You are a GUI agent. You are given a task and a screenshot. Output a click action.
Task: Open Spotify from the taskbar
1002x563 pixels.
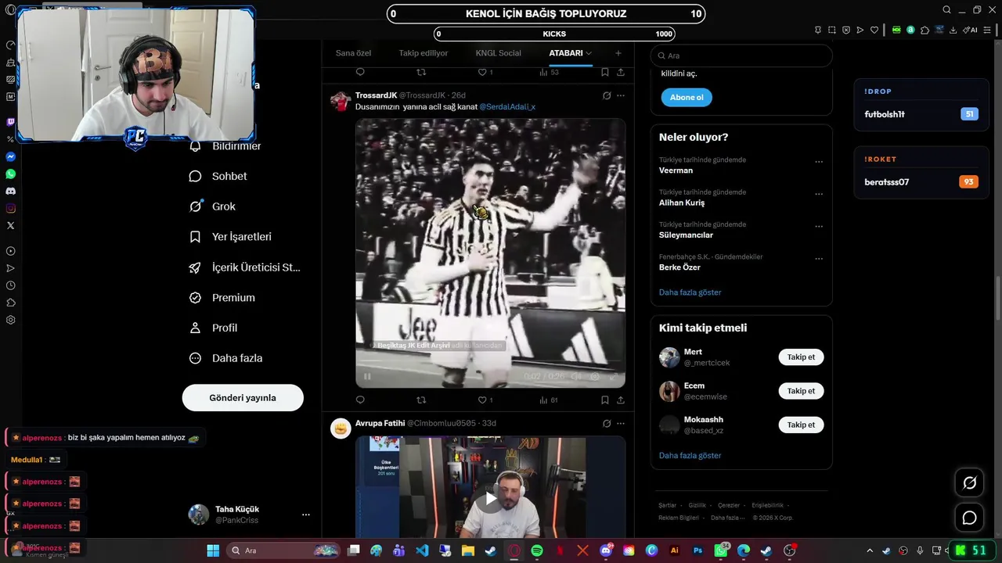[x=537, y=550]
